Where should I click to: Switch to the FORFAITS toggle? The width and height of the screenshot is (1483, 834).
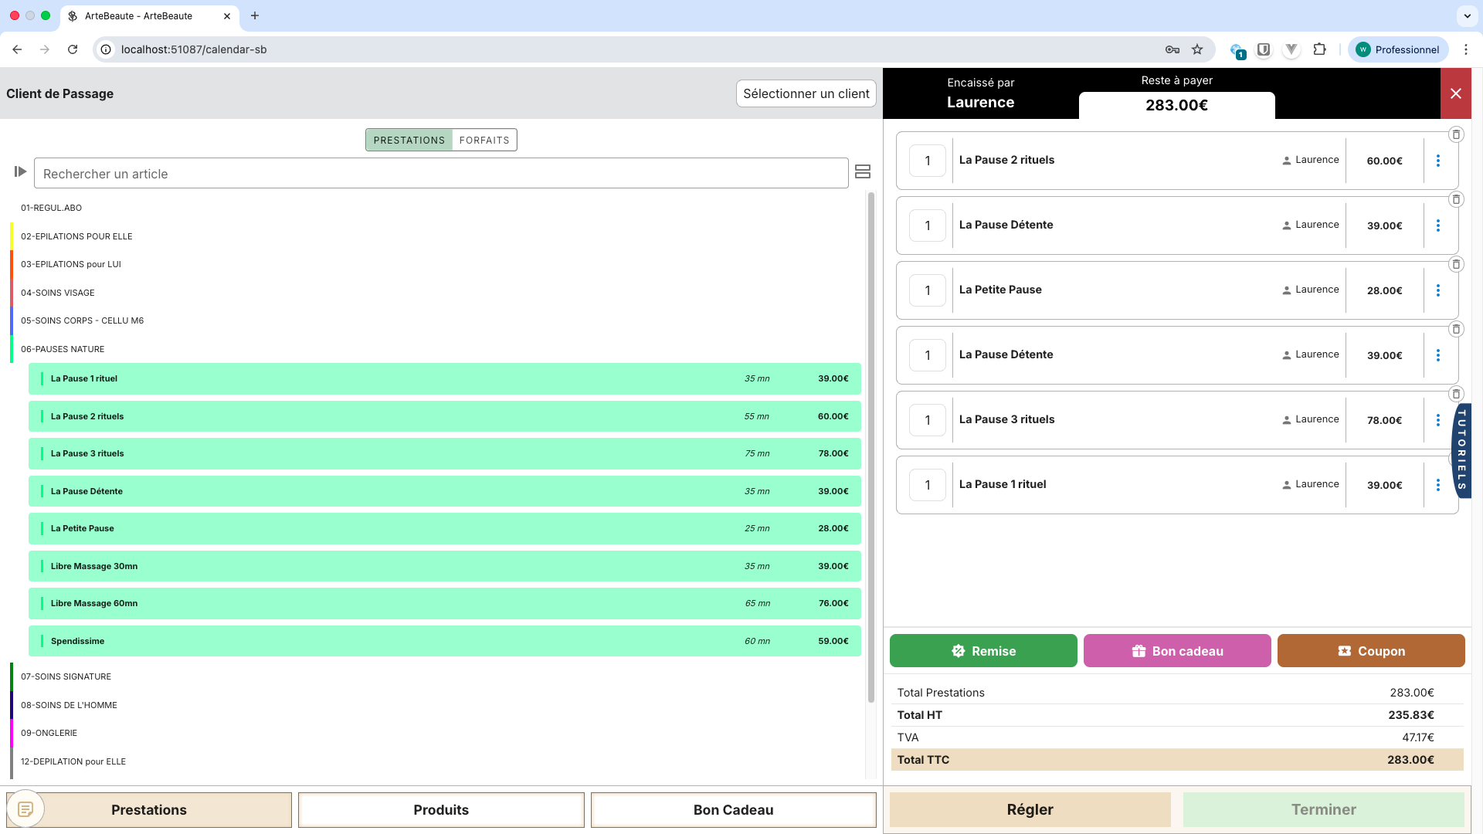pyautogui.click(x=484, y=140)
